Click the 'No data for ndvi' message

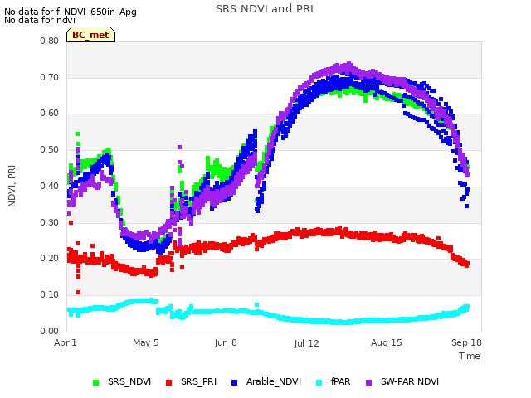tap(40, 20)
